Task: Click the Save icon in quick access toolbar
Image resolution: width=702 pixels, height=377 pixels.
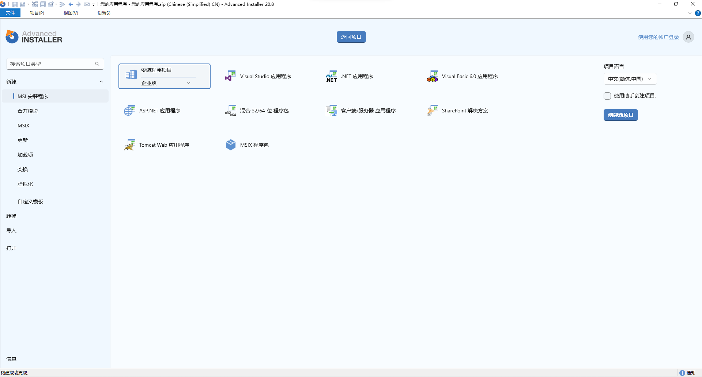Action: pyautogui.click(x=15, y=4)
